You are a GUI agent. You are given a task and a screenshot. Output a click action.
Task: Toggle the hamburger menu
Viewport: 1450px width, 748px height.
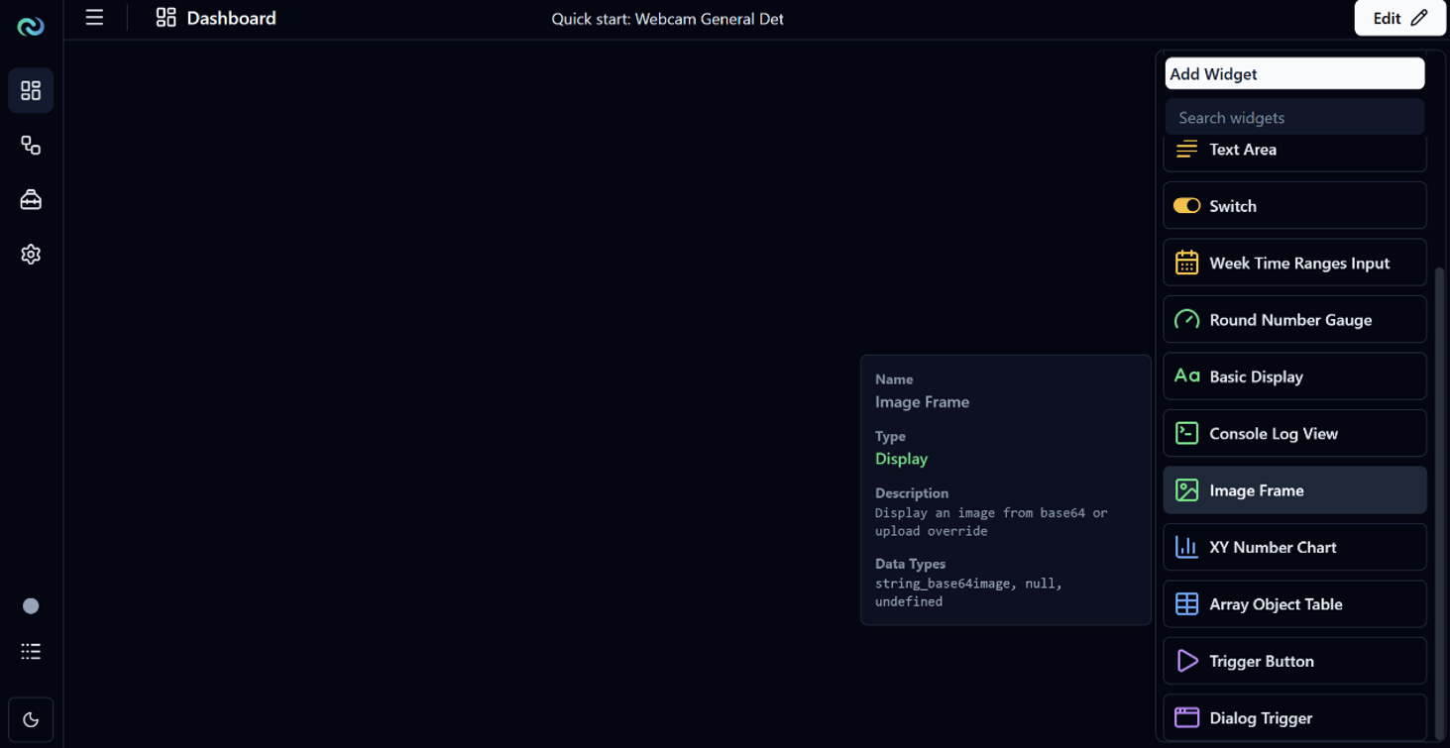[94, 18]
